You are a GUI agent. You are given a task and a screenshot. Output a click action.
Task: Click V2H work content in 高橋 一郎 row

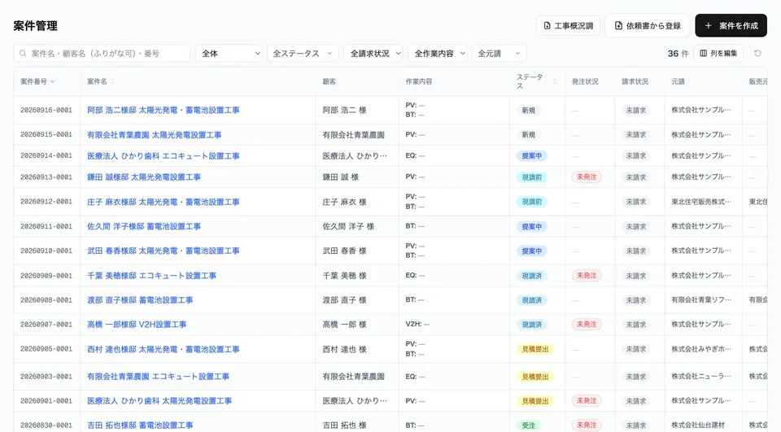pos(417,325)
